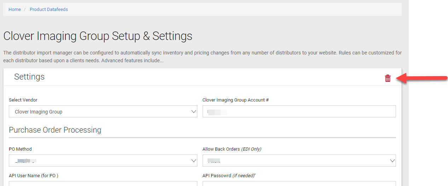This screenshot has width=448, height=186.
Task: Click the Allow Back Orders (EDI Only) label
Action: point(232,149)
